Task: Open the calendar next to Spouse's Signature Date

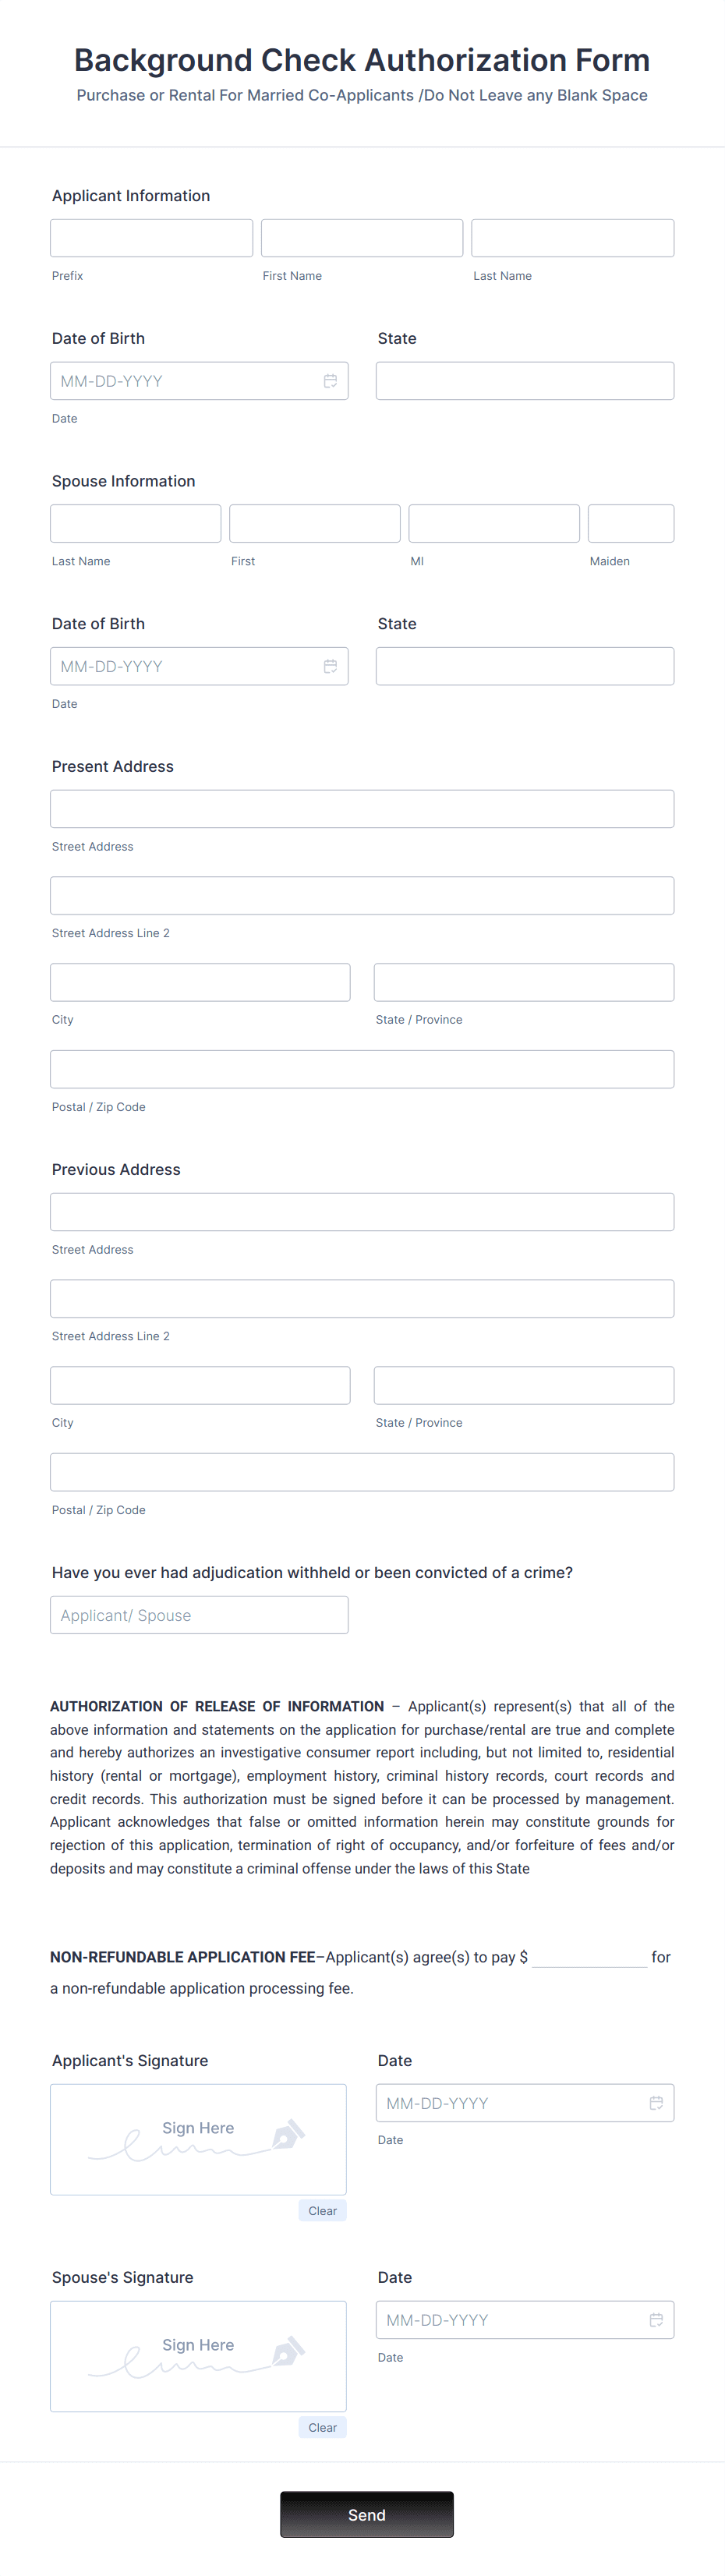Action: (658, 2319)
